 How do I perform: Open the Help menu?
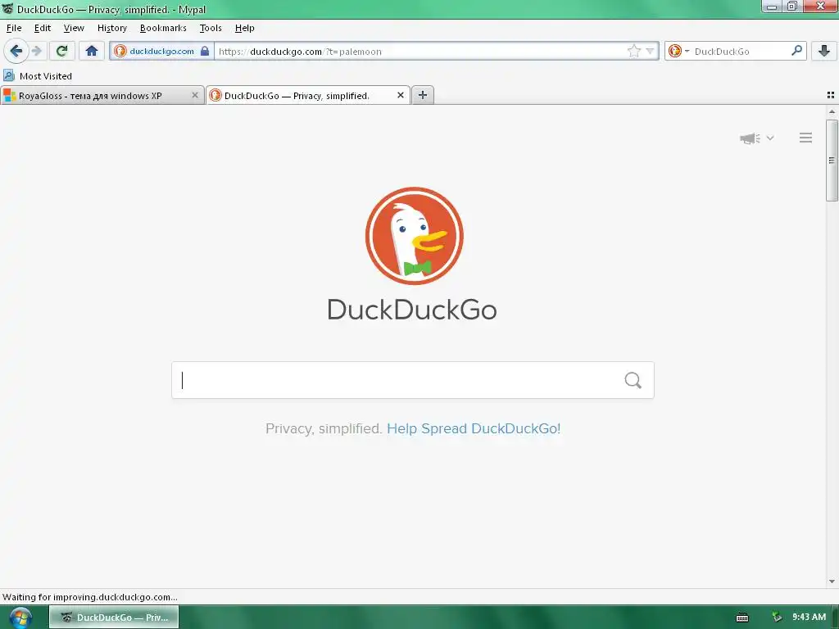point(244,28)
